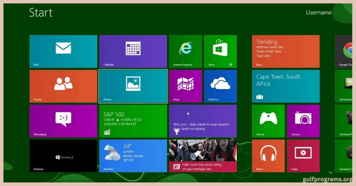Open the Music headphones tile
The height and width of the screenshot is (186, 356).
(x=268, y=156)
